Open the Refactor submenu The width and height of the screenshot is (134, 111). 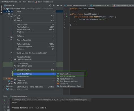click(x=35, y=36)
